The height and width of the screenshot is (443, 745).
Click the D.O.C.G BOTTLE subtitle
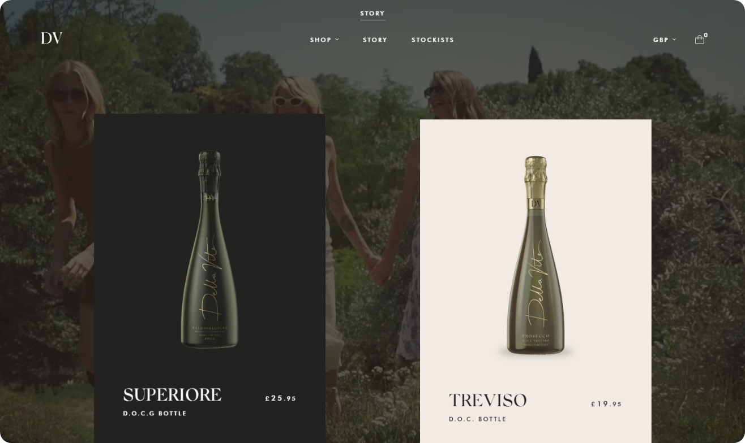[x=155, y=414]
